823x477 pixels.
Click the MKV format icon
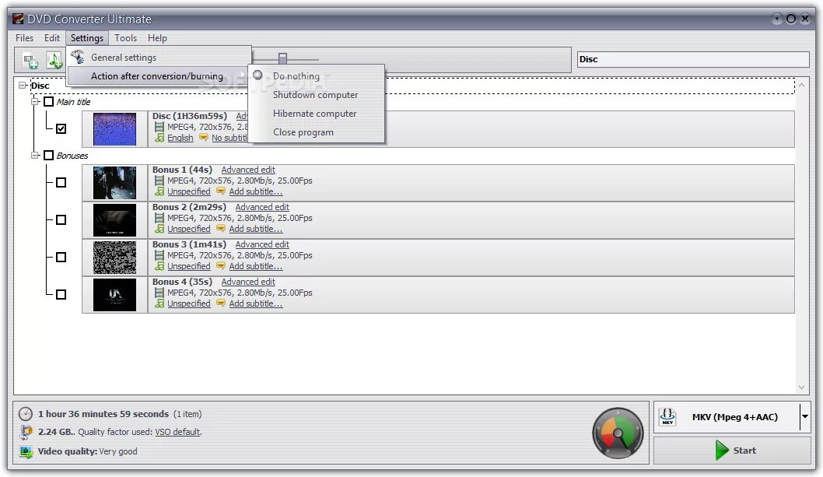(x=667, y=416)
